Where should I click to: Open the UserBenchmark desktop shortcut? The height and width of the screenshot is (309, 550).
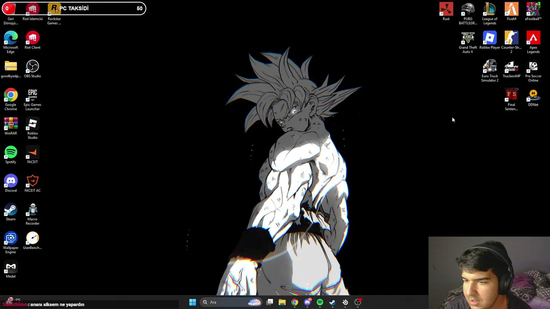[32, 241]
